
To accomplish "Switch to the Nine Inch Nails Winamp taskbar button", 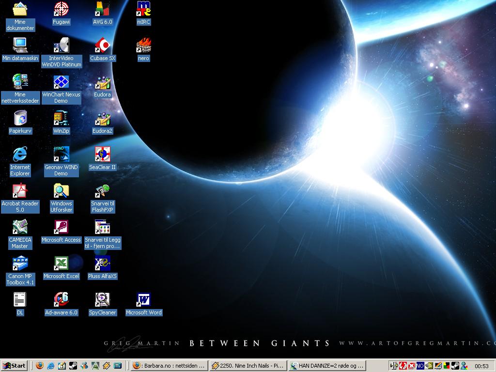I will click(x=248, y=366).
